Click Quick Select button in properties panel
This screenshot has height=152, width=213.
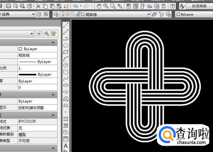pyautogui.click(x=54, y=34)
